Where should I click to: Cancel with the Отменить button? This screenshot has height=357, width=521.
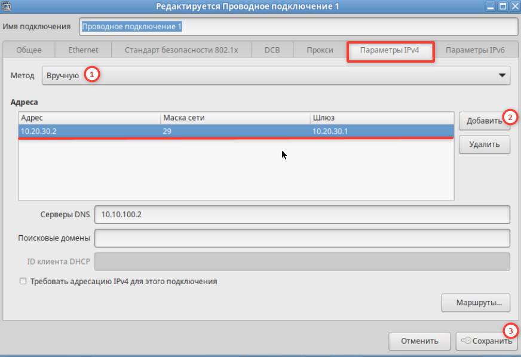click(419, 341)
